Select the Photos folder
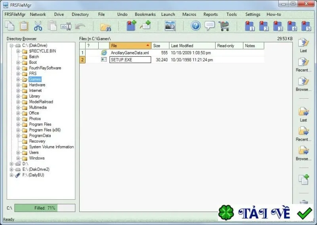Viewport: 317px width, 225px height. (35, 119)
